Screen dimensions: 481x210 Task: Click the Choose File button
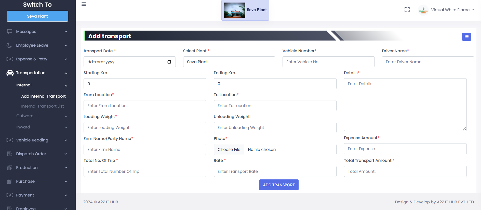pyautogui.click(x=229, y=150)
